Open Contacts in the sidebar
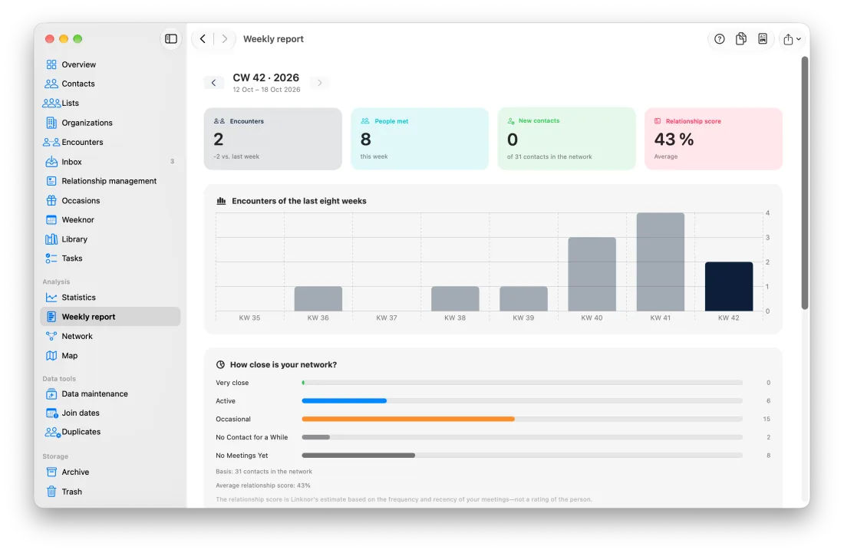This screenshot has height=553, width=844. pos(110,84)
